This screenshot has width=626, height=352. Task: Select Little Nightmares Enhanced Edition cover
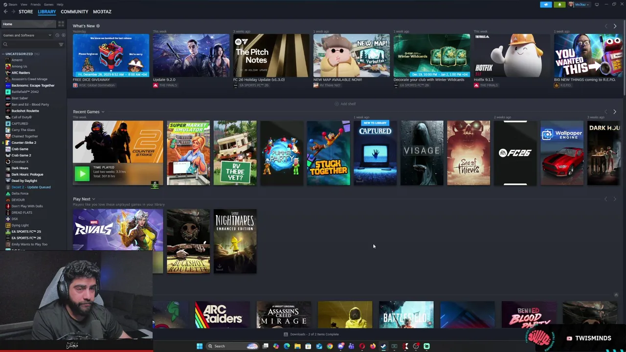pos(235,241)
